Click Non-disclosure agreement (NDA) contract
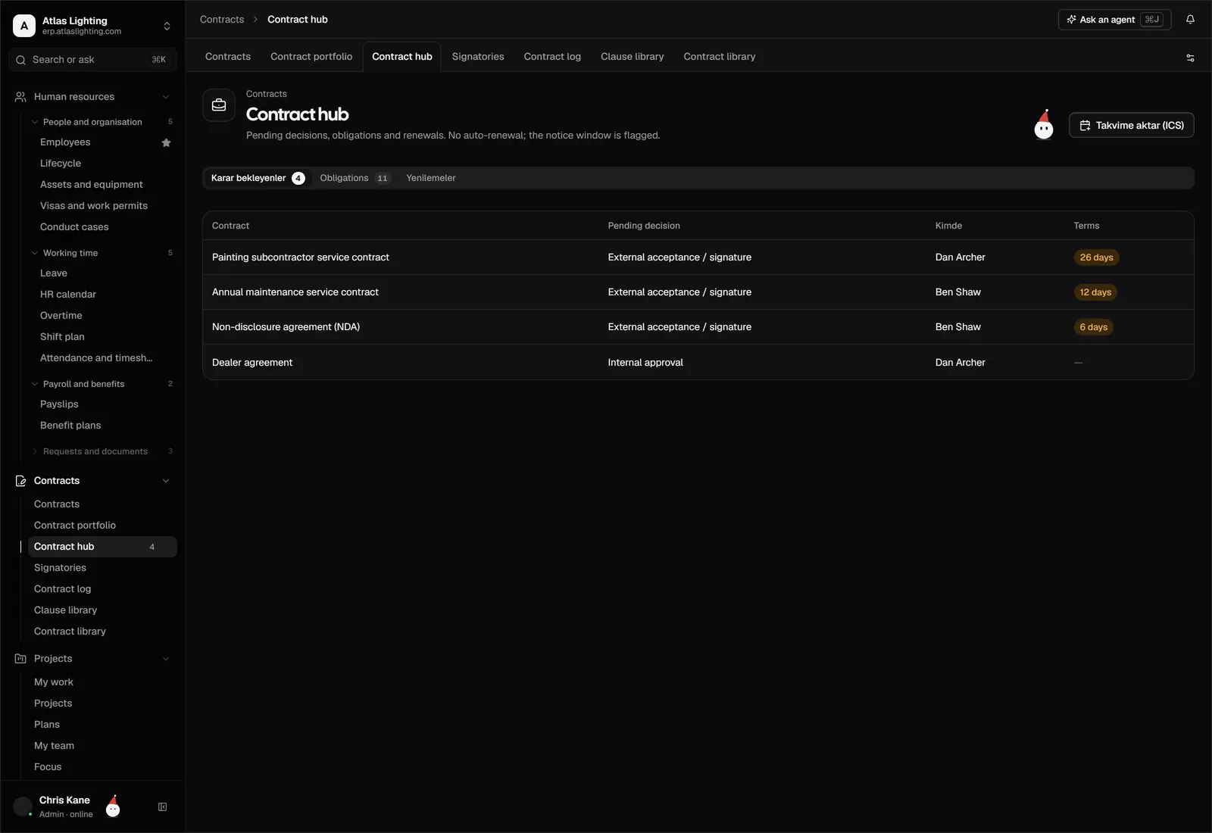Screen dimensions: 1212x833 tap(286, 327)
